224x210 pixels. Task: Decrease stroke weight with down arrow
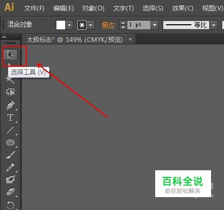point(123,27)
